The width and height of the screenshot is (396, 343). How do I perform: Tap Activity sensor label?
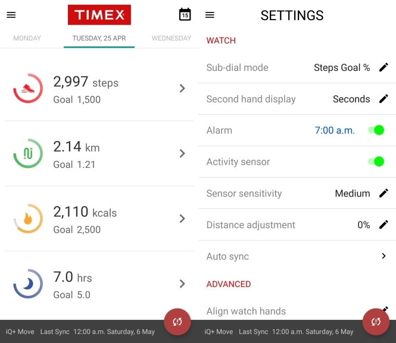click(238, 162)
